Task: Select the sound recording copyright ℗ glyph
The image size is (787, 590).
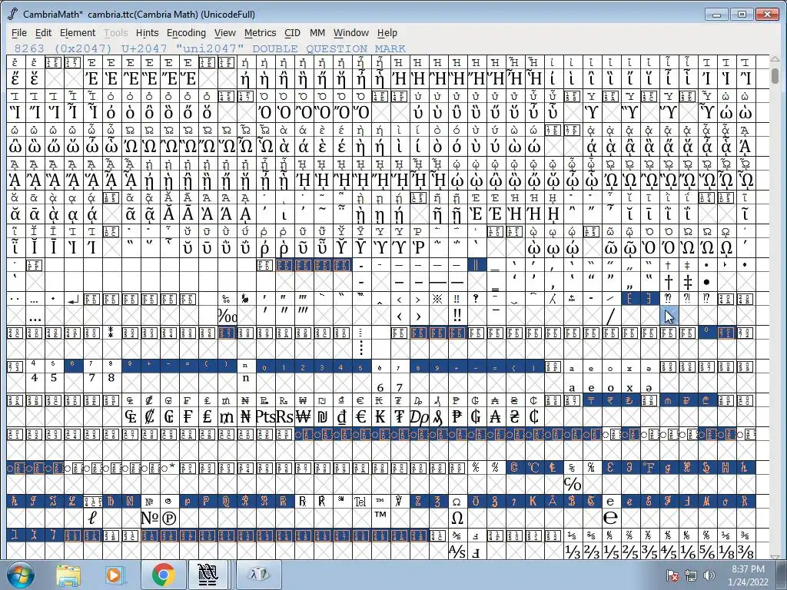Action: (x=168, y=517)
